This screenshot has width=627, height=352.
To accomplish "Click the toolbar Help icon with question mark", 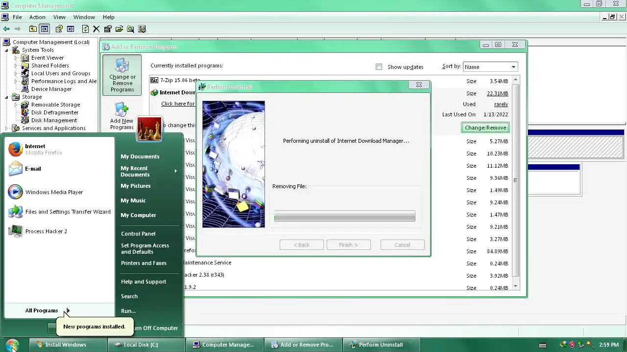I will pos(59,29).
